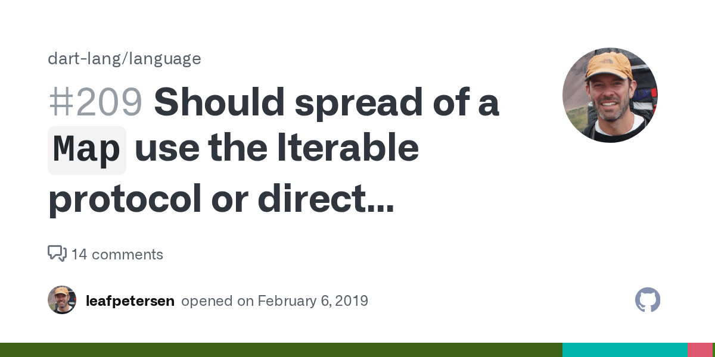
Task: Open the large profile picture
Action: [610, 95]
